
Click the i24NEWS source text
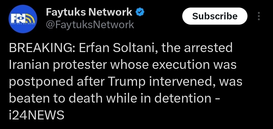(36, 114)
